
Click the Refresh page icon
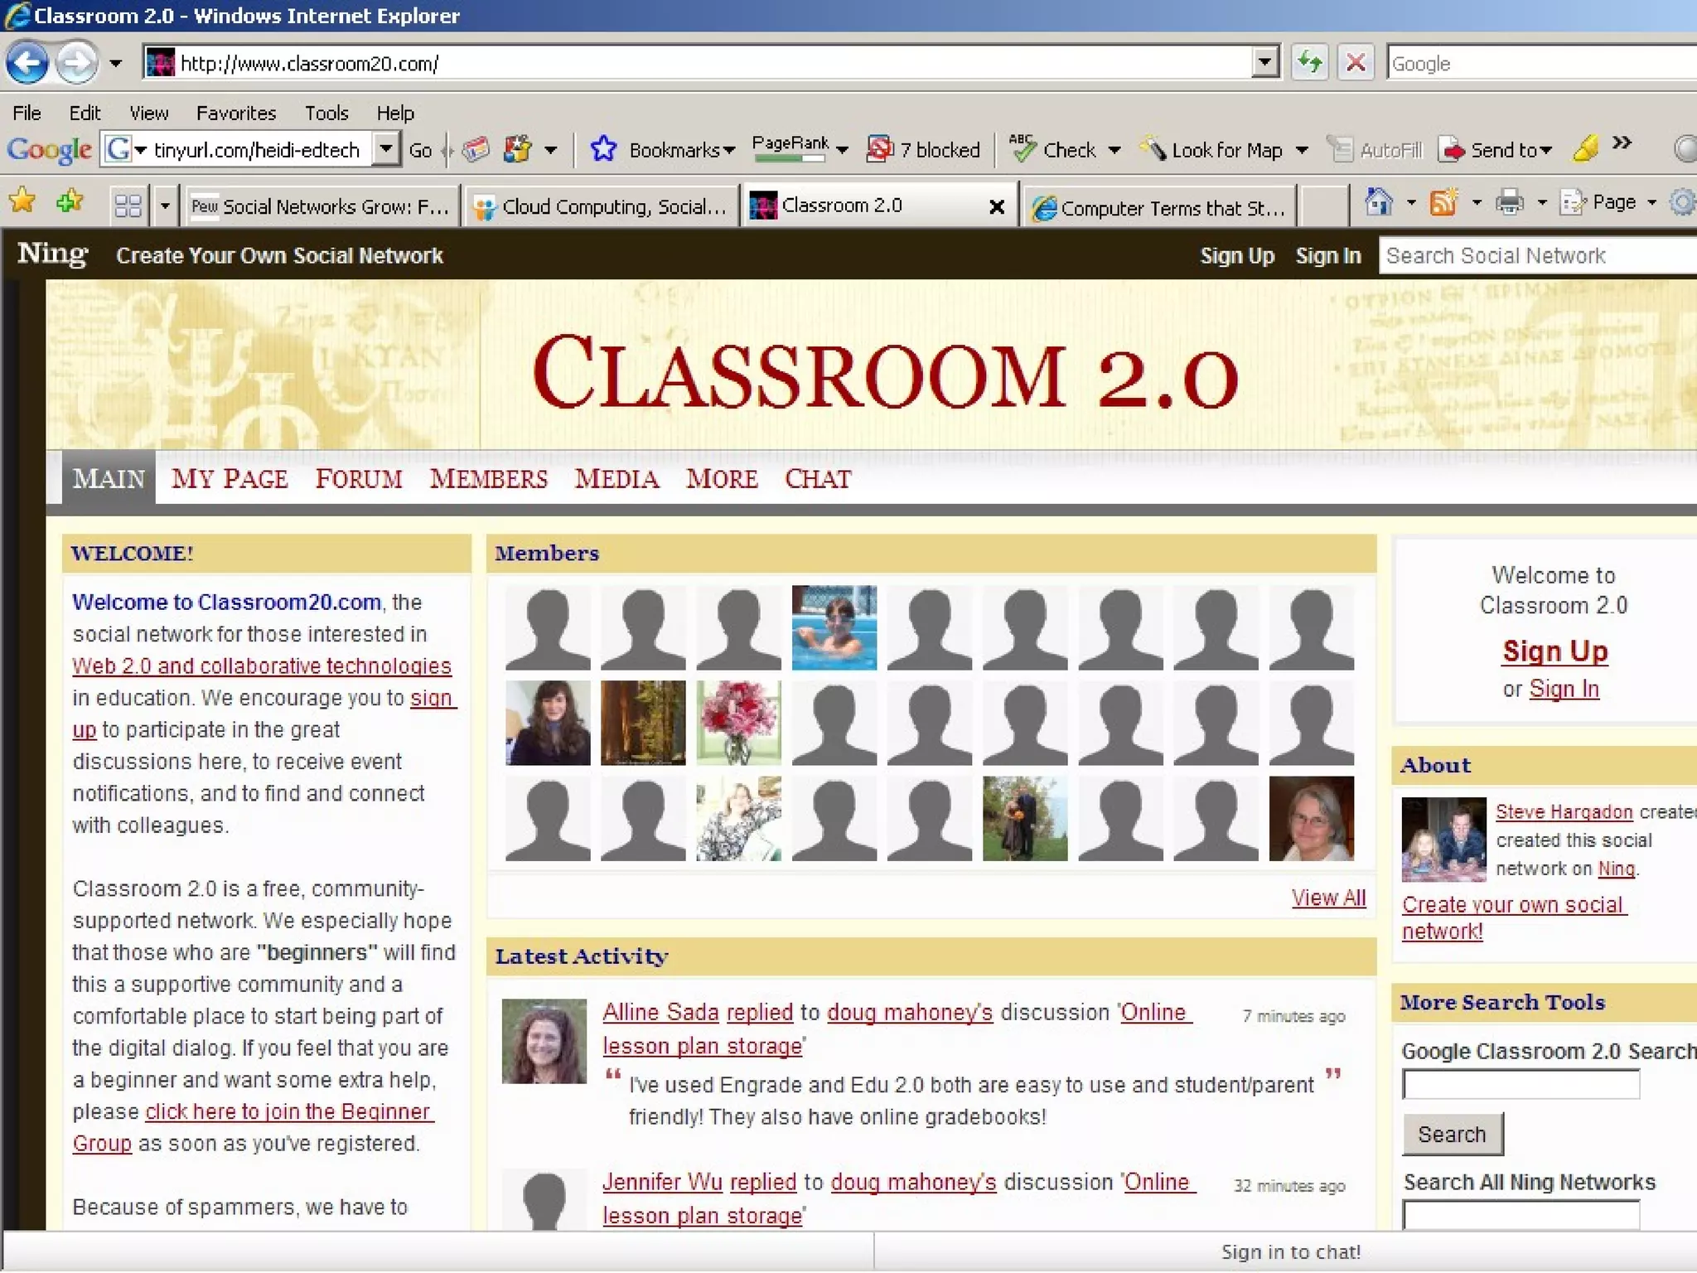point(1309,63)
